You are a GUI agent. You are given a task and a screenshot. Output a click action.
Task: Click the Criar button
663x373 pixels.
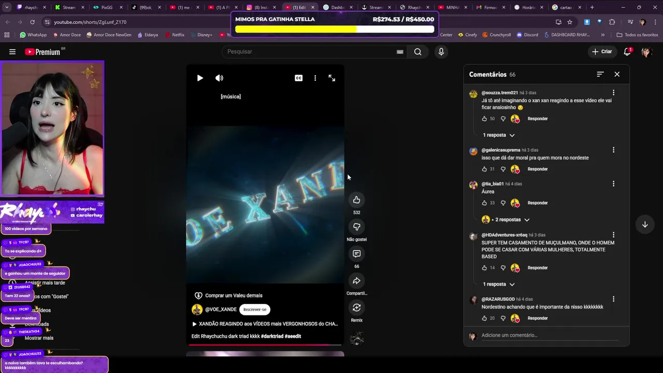602,52
